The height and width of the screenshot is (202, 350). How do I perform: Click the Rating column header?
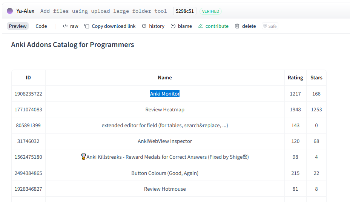295,77
